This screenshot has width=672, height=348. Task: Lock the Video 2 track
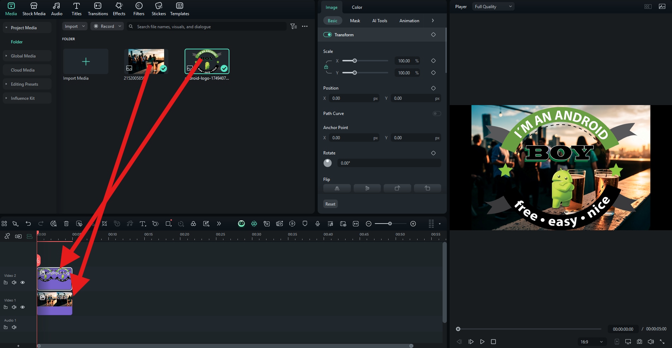point(6,282)
